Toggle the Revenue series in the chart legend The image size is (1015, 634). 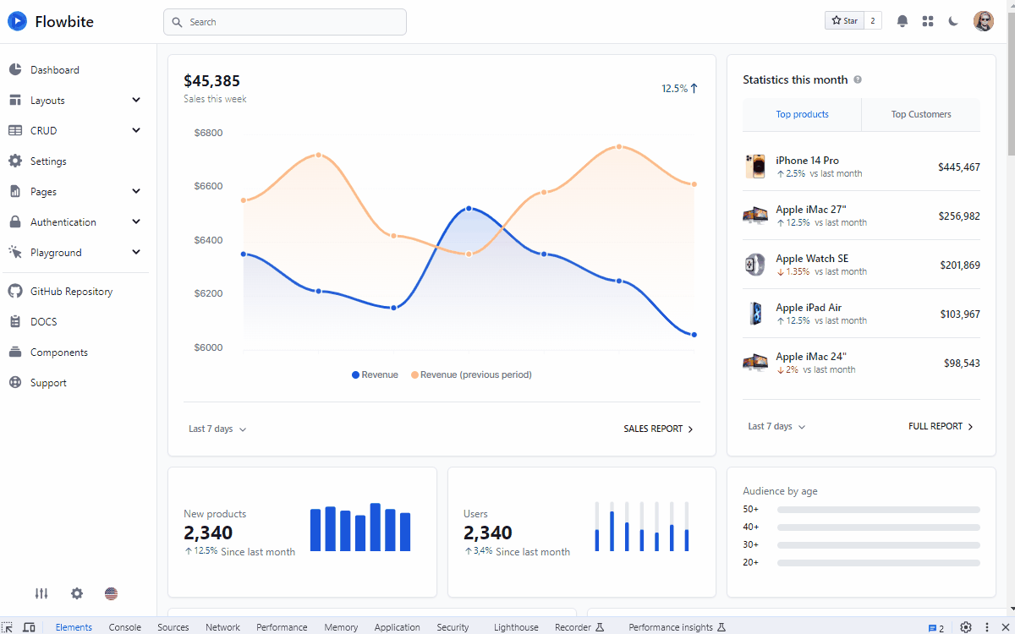(x=374, y=374)
